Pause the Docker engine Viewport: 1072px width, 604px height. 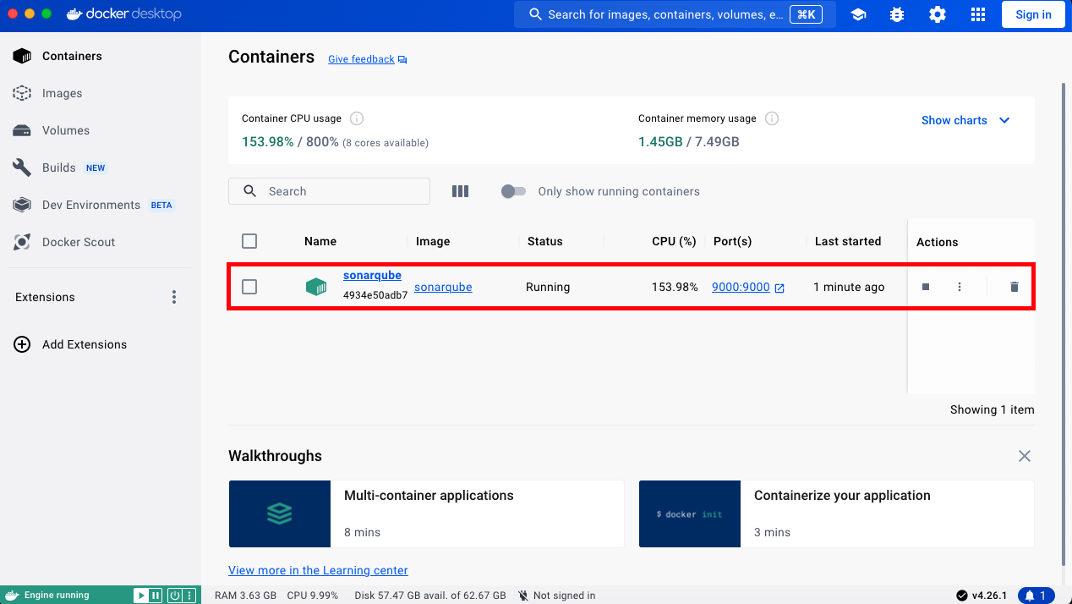[x=156, y=596]
